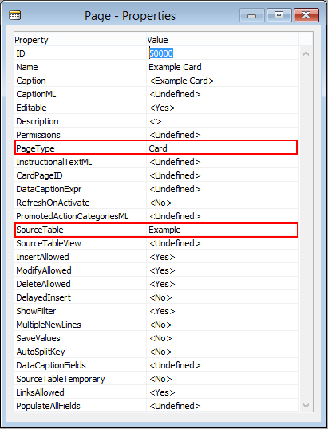Select the SourceTableView value cell
The image size is (328, 429).
[223, 243]
